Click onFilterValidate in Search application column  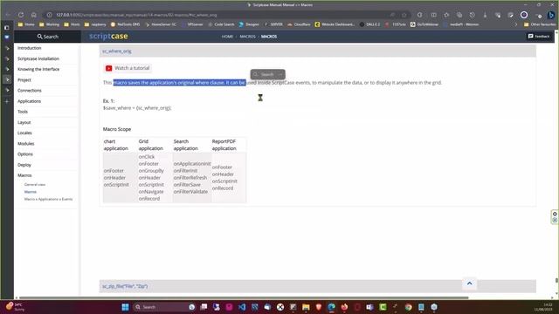(x=190, y=192)
